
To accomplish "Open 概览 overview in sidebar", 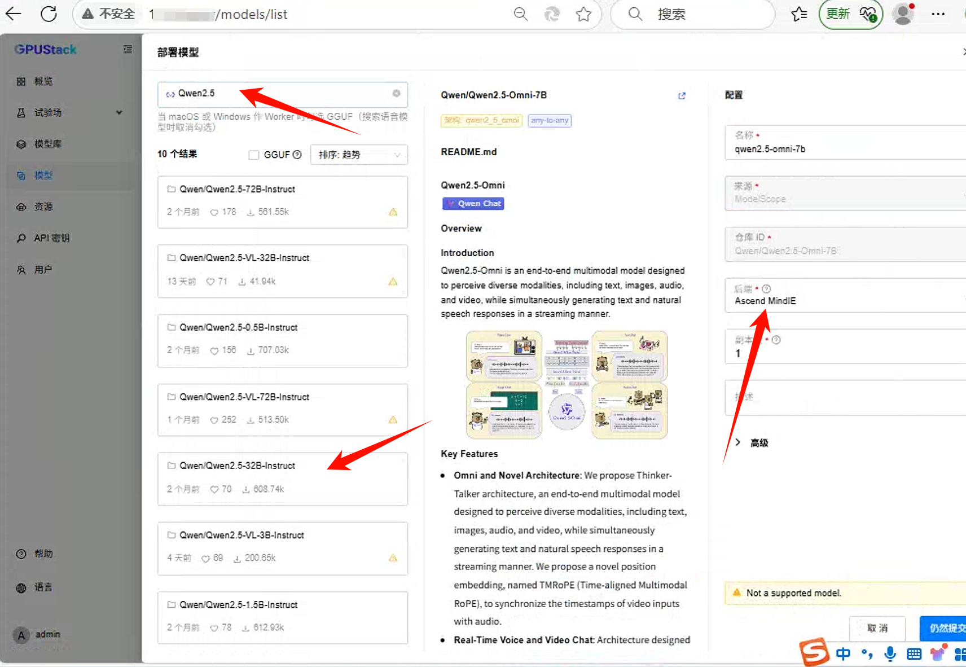I will [71, 81].
